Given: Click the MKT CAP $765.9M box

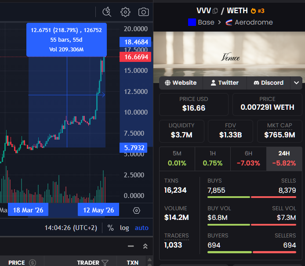Looking at the screenshot, I should click(x=280, y=131).
